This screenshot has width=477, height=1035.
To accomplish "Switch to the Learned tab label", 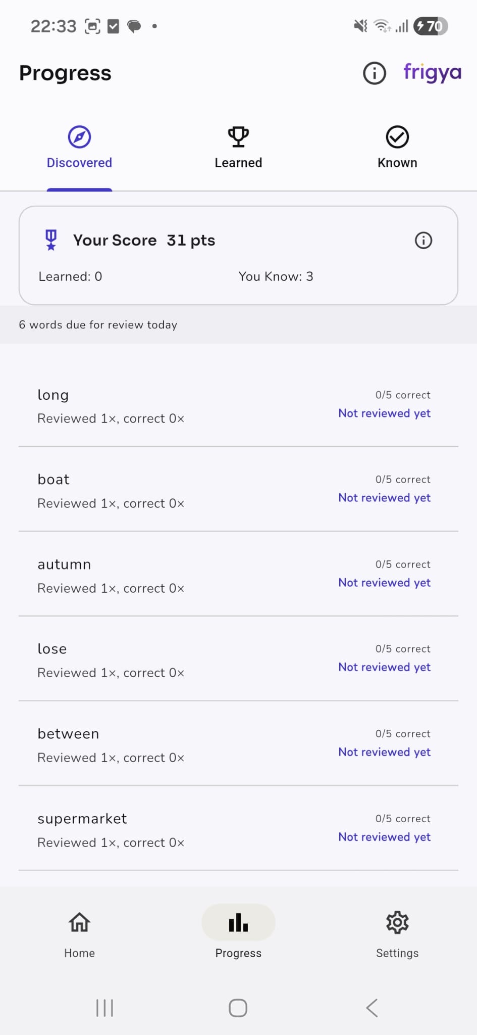I will 238,163.
